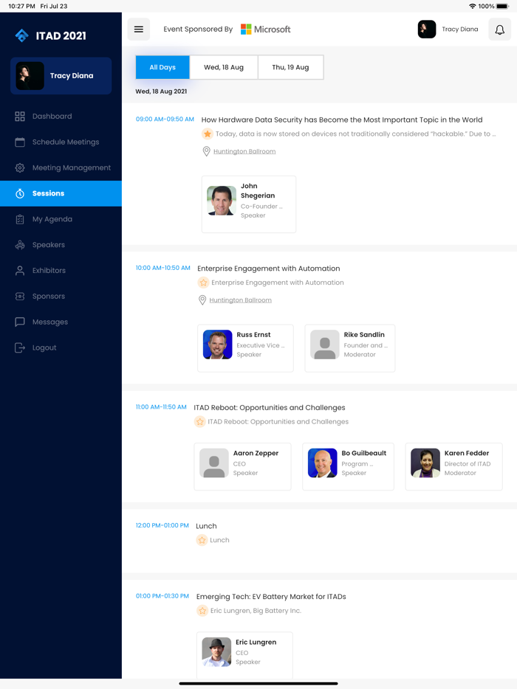Toggle favorite star for ITAD Reboot session
Viewport: 517px width, 689px height.
pos(199,422)
